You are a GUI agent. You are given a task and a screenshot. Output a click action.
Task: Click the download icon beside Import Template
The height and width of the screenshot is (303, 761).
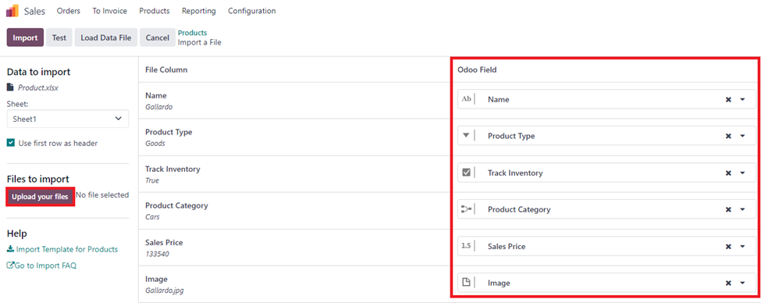click(x=10, y=249)
